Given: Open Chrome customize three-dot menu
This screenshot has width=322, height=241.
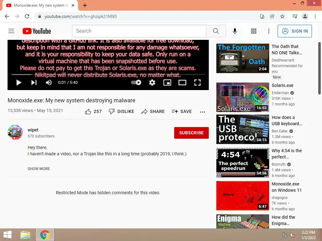Looking at the screenshot, I should pyautogui.click(x=315, y=16).
